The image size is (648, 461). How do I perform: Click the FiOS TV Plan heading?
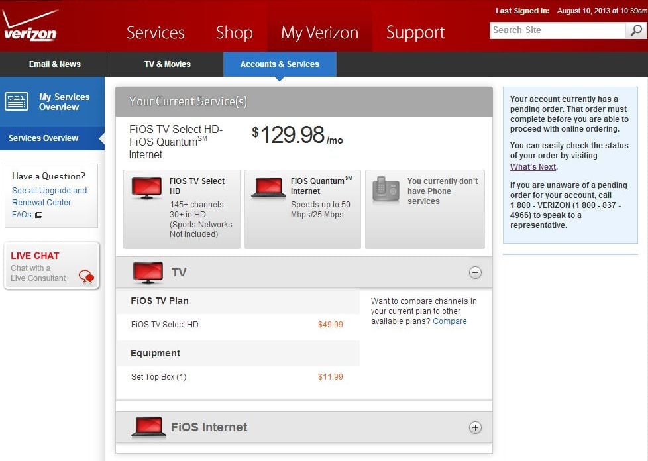tap(160, 301)
